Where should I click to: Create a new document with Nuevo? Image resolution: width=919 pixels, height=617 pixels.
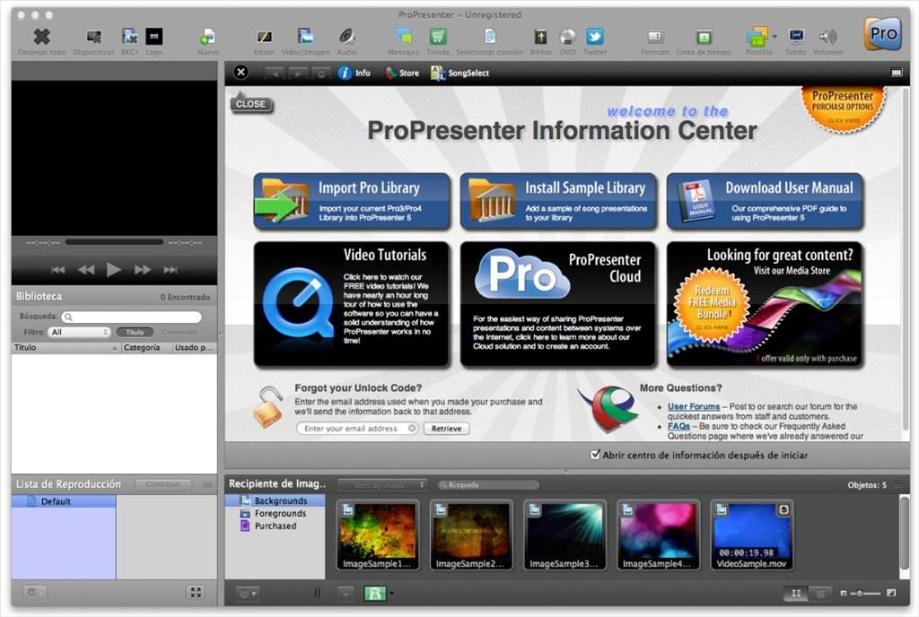[x=207, y=37]
